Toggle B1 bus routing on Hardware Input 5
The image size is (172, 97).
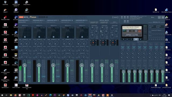pyautogui.click(x=86, y=70)
